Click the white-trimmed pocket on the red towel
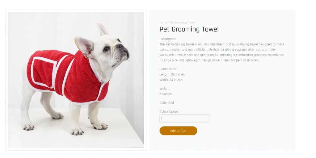The image size is (316, 158). click(x=43, y=73)
